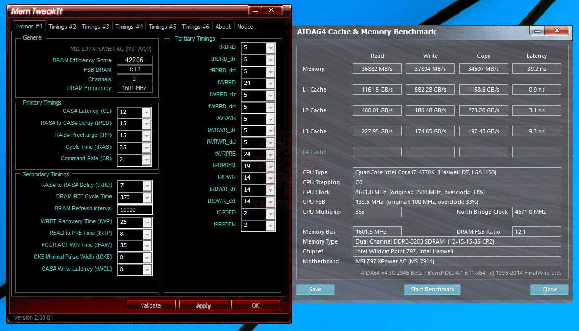This screenshot has height=331, width=579.
Task: Click the Memory Copy result 34507 MB/s
Action: point(483,69)
